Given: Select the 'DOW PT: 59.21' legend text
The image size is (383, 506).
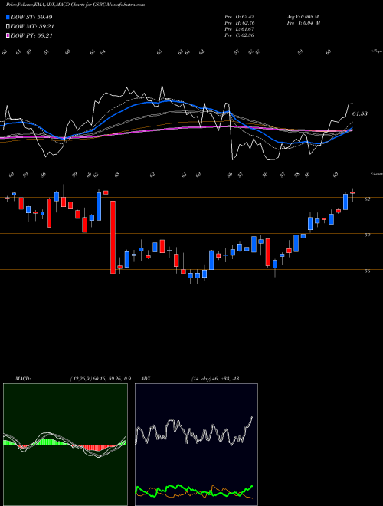Looking at the screenshot, I should [31, 35].
